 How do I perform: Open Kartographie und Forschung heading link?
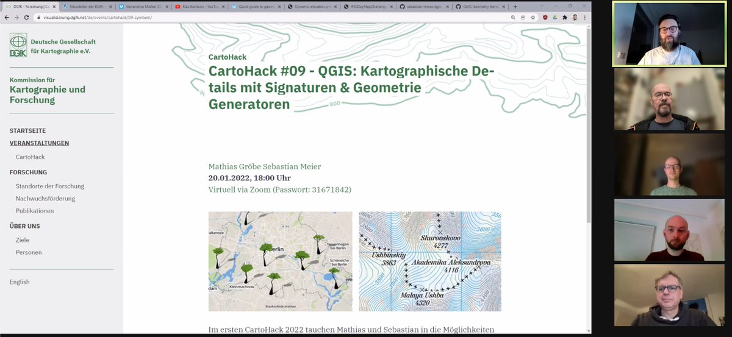(48, 94)
